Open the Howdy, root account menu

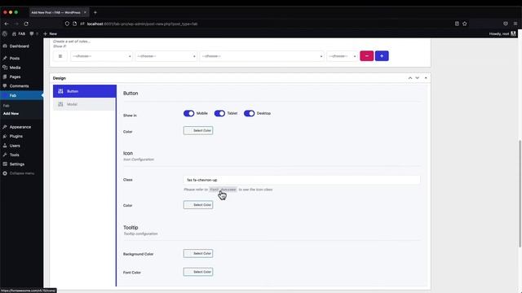tap(502, 33)
